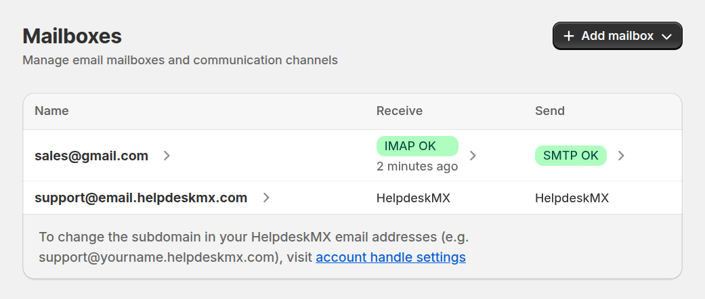The image size is (705, 299).
Task: Click HelpdeskMX in the Send column
Action: click(x=572, y=198)
